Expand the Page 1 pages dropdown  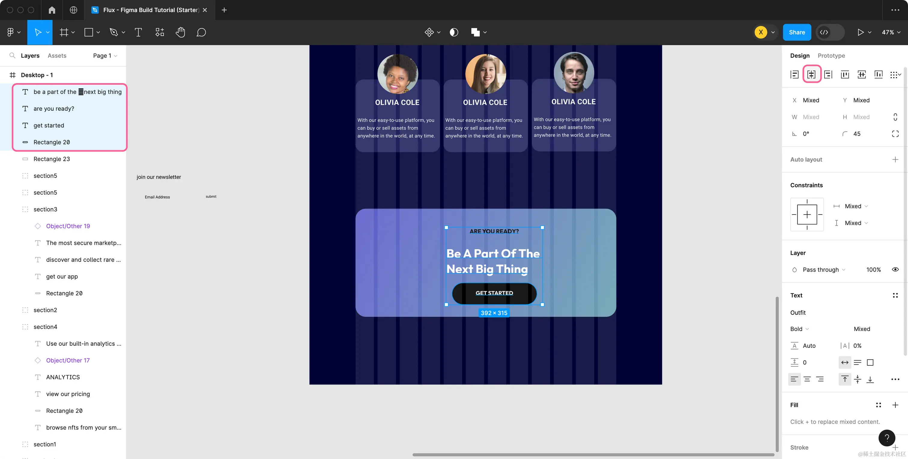tap(105, 56)
